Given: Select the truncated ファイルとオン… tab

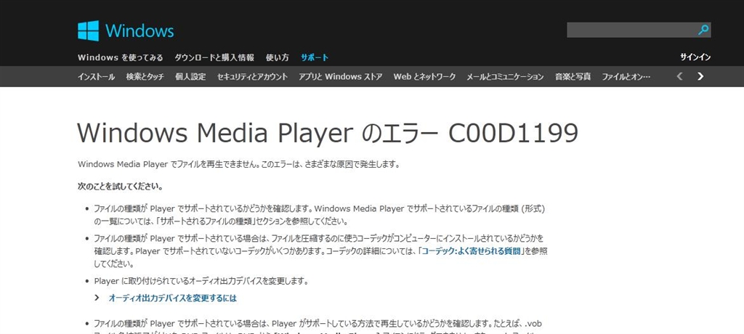Looking at the screenshot, I should click(626, 76).
